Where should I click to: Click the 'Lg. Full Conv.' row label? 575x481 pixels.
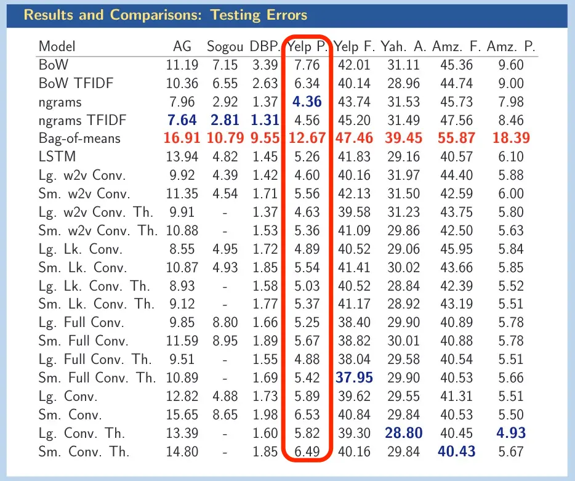[x=81, y=323]
